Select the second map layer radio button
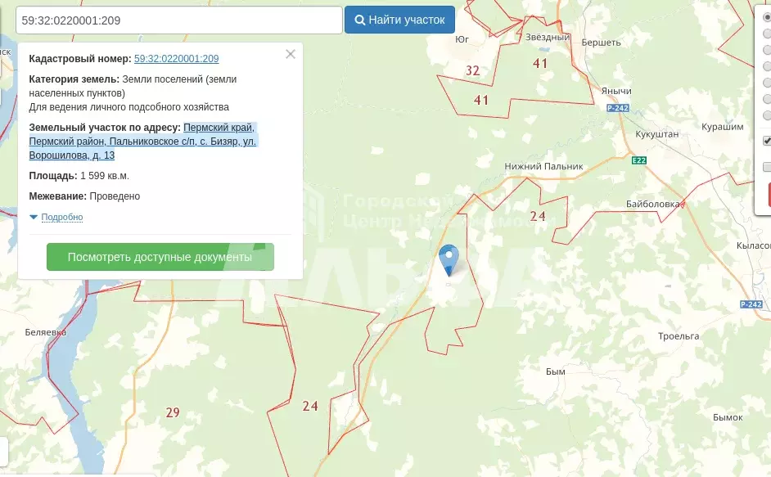The height and width of the screenshot is (477, 771). 767,34
